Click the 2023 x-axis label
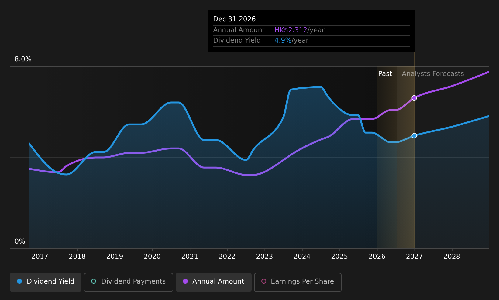Image resolution: width=499 pixels, height=300 pixels. pos(264,257)
